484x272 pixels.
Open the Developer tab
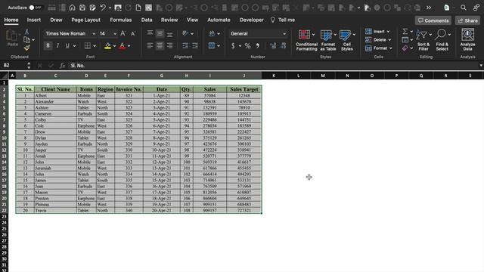pyautogui.click(x=252, y=20)
